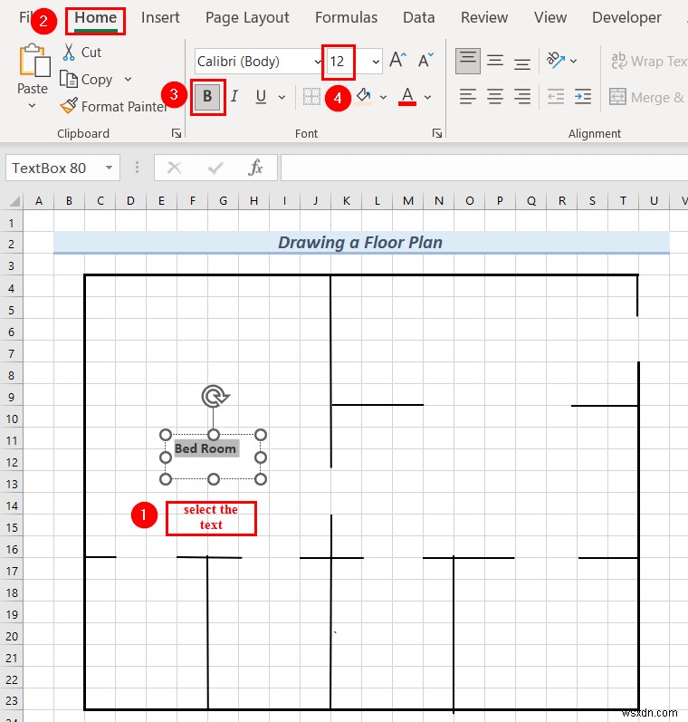The height and width of the screenshot is (722, 688).
Task: Open the Page Layout tab
Action: (247, 17)
